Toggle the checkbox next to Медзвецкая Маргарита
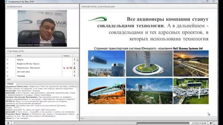The width and height of the screenshot is (223, 125). [7, 68]
